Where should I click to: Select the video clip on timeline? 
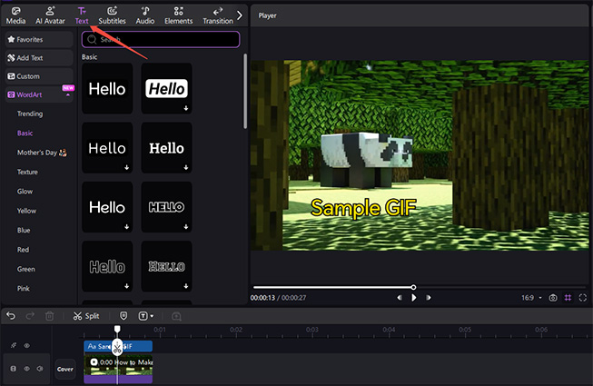[118, 369]
